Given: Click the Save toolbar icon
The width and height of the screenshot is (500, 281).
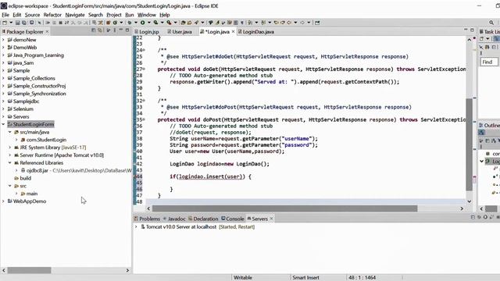Looking at the screenshot, I should [x=17, y=23].
